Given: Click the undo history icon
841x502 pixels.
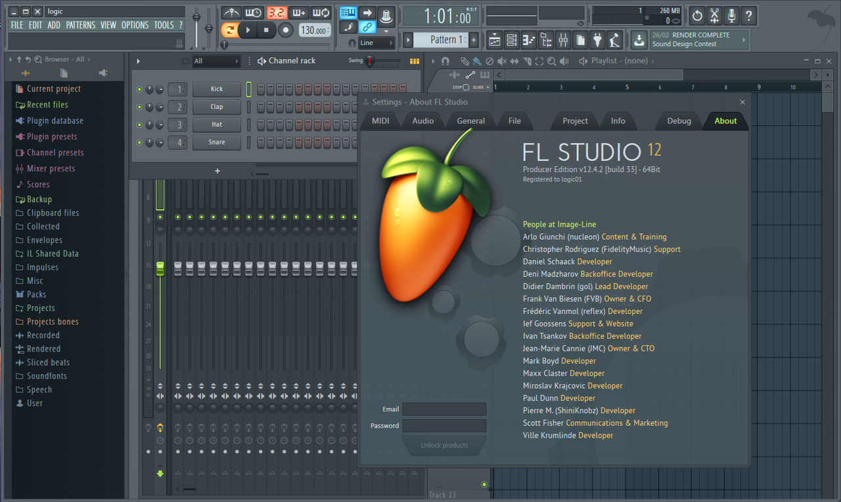Looking at the screenshot, I should 697,16.
